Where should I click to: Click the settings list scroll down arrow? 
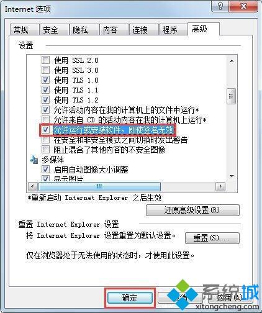(x=232, y=176)
